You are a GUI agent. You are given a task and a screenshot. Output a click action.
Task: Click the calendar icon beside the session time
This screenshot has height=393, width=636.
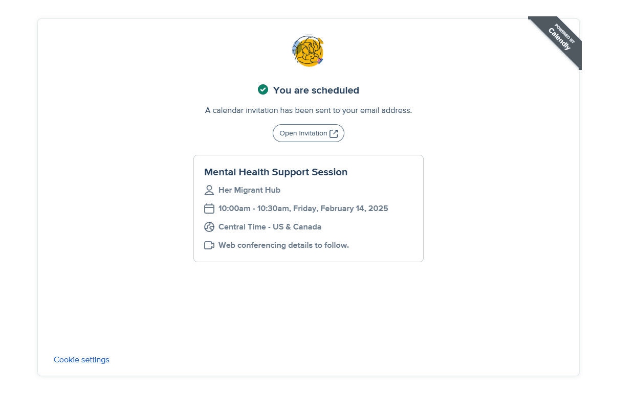[x=209, y=209]
